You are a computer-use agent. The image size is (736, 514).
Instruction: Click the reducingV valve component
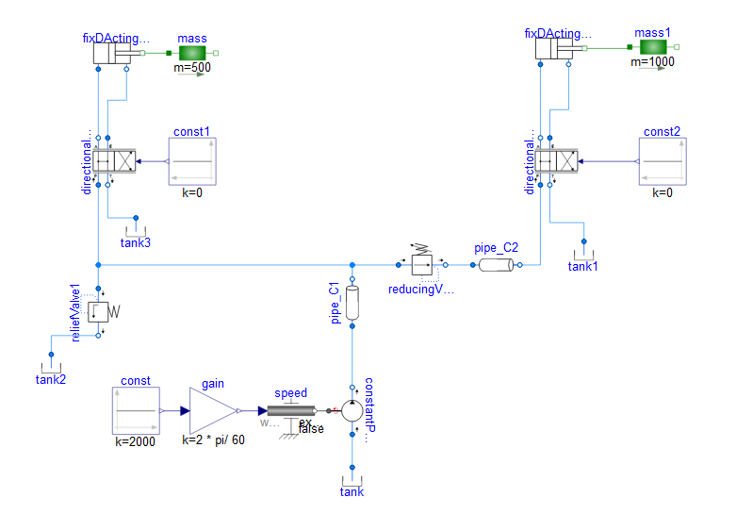(421, 264)
